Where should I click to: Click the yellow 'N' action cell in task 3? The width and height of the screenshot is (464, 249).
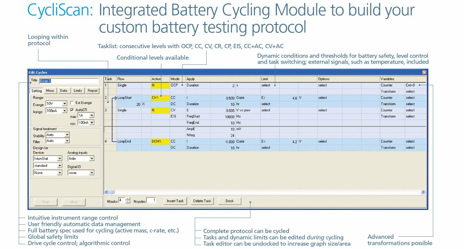click(160, 110)
